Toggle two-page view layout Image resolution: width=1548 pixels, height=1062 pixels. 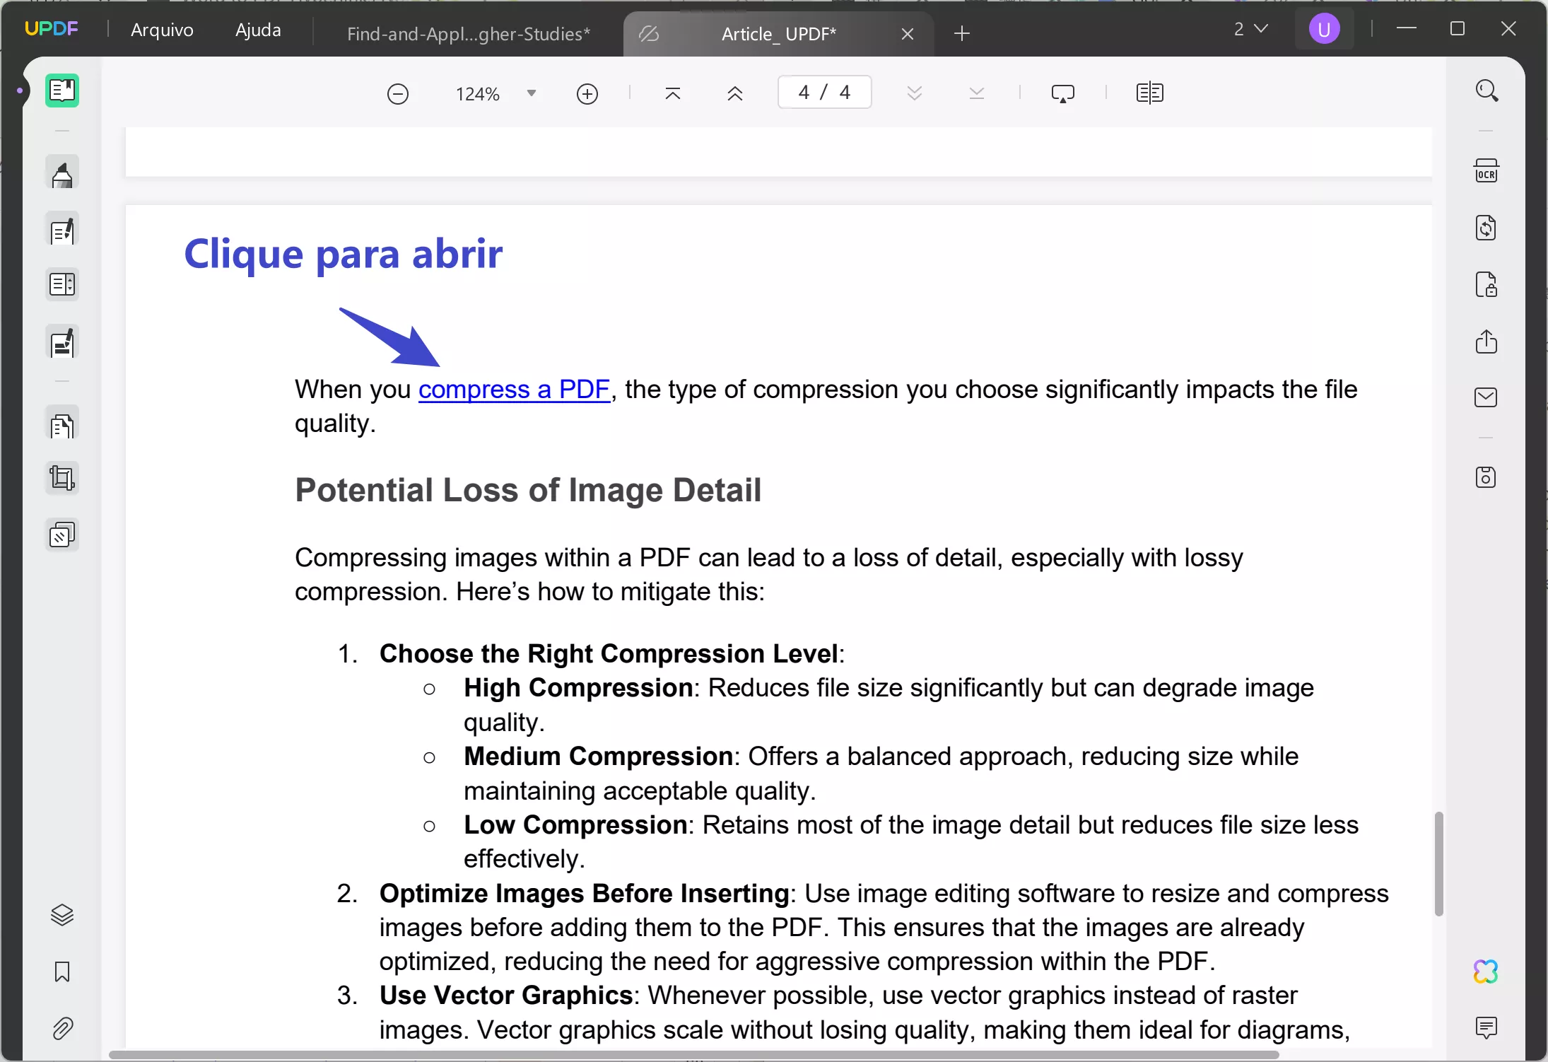[x=1149, y=92]
